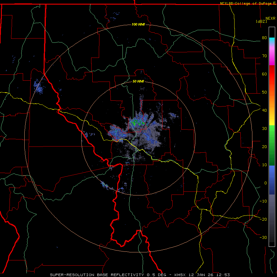Click the 40 value on dBZ scale

coord(264,110)
